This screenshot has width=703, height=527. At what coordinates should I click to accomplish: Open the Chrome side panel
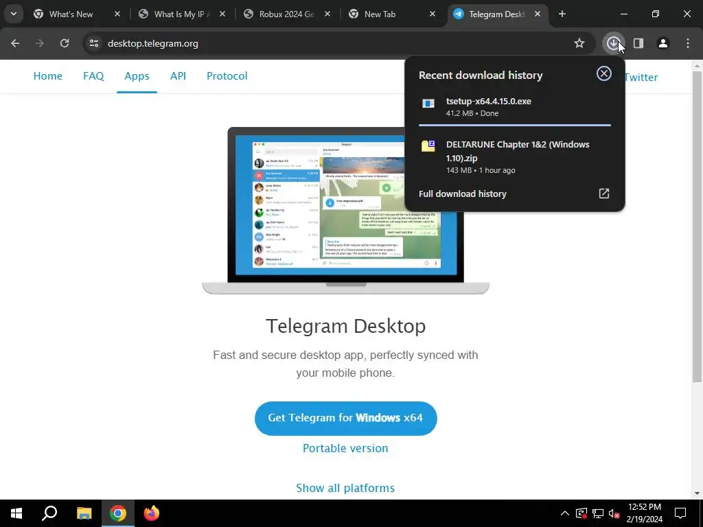click(x=638, y=43)
